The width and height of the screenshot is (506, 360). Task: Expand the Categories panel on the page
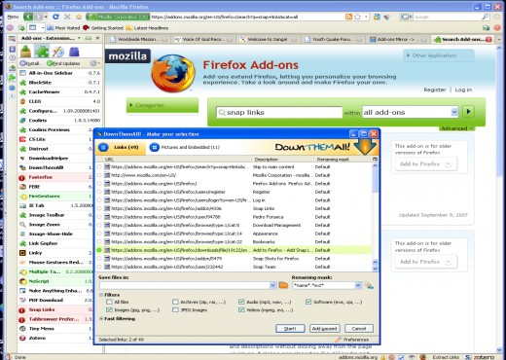click(x=163, y=105)
